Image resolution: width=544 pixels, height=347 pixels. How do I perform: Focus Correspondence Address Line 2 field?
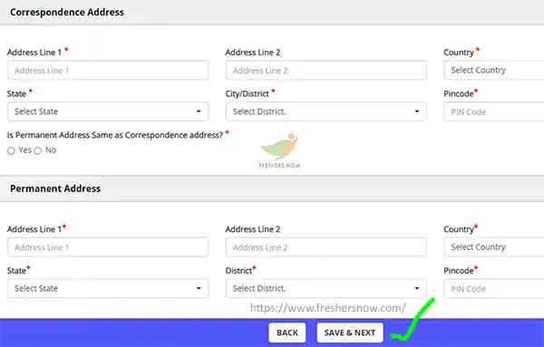(x=326, y=71)
